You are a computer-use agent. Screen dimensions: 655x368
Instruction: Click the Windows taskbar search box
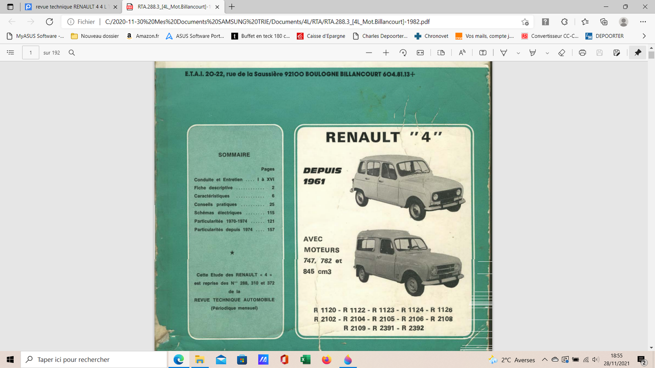pos(94,360)
